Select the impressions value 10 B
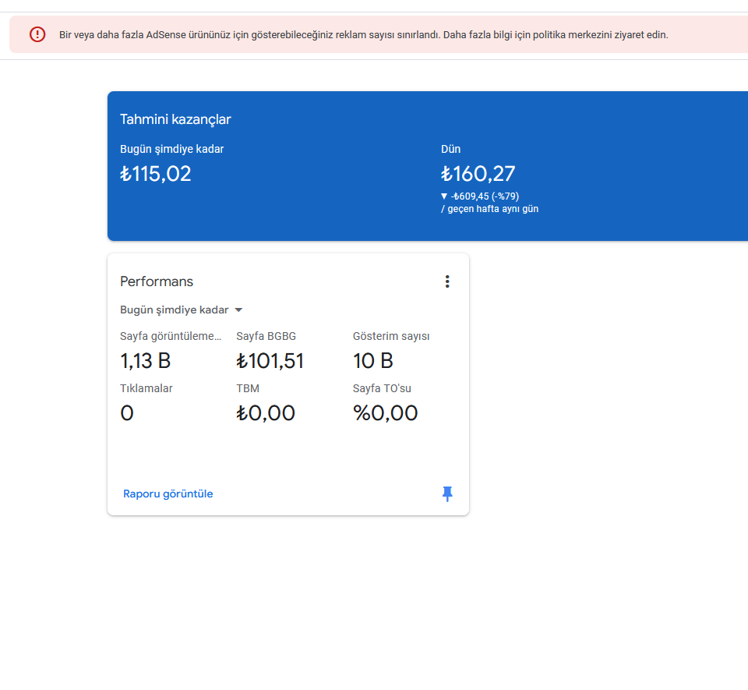Viewport: 748px width, 690px height. click(x=373, y=361)
